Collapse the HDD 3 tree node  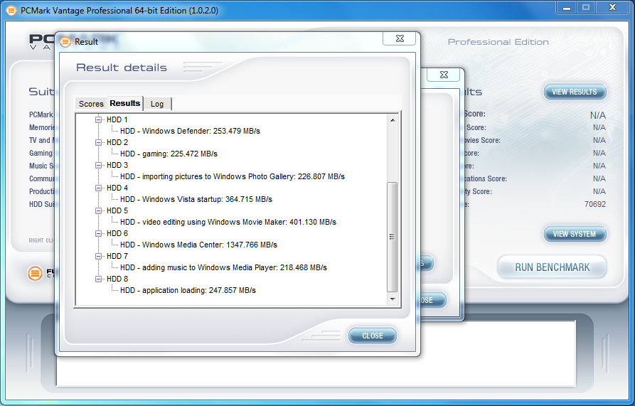point(98,165)
